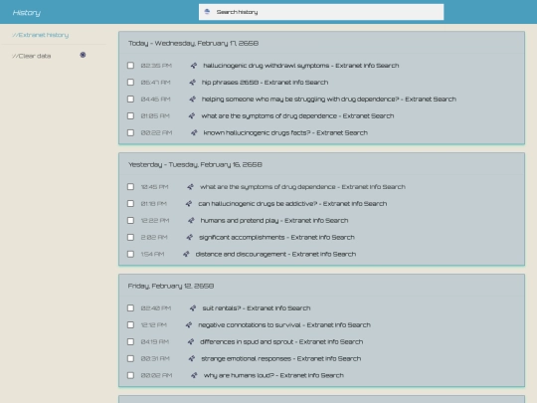Click the favicon next to can hallucinogenic drugs be addictive
This screenshot has width=537, height=403.
click(189, 204)
